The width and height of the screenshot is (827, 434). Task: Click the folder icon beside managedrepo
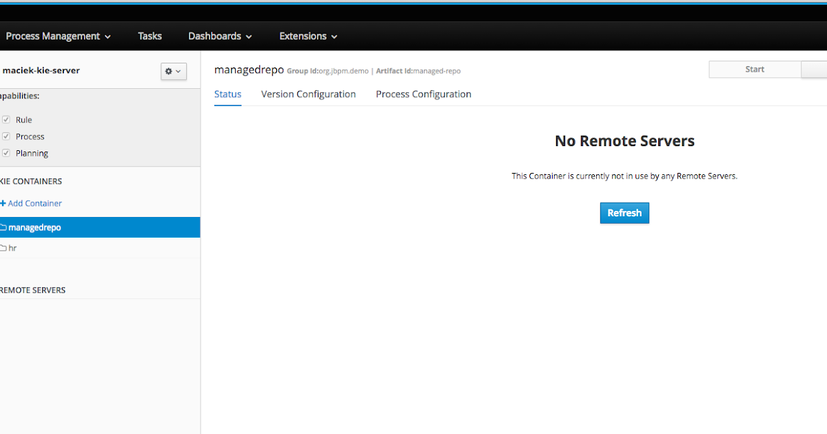click(4, 227)
